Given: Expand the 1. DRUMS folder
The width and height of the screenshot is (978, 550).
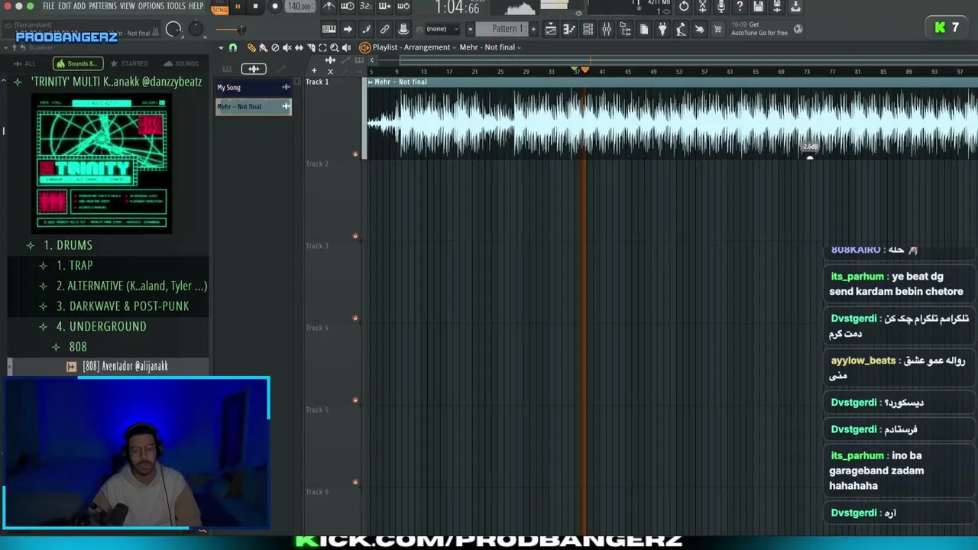Looking at the screenshot, I should (x=67, y=245).
